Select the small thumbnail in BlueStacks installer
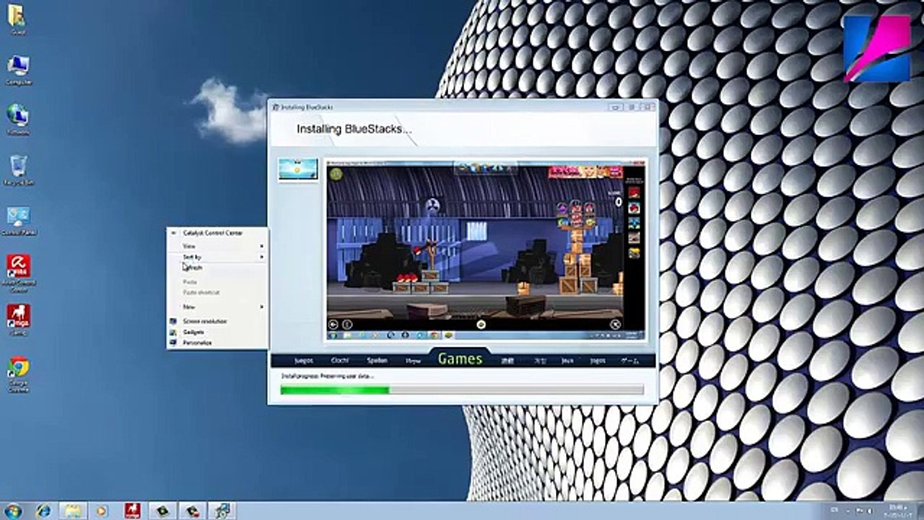The width and height of the screenshot is (924, 520). 298,170
